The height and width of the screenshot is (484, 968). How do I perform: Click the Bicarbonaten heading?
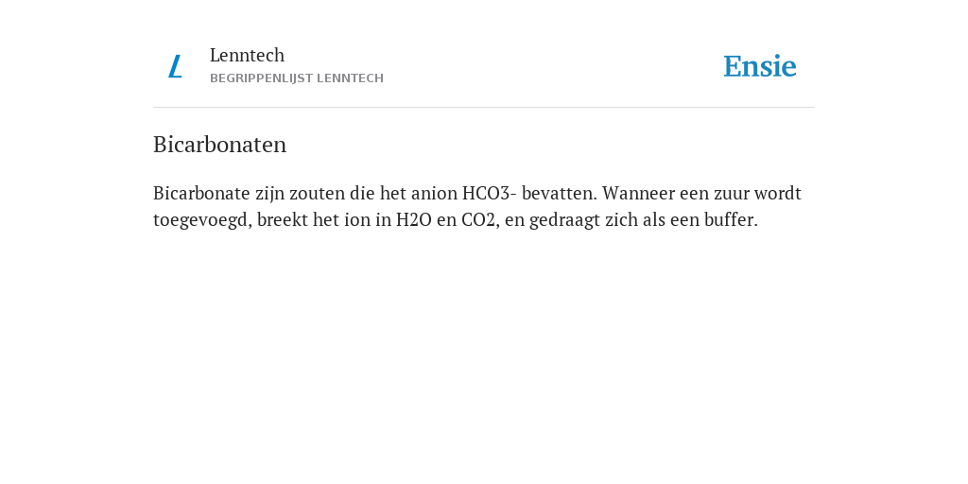(x=219, y=145)
